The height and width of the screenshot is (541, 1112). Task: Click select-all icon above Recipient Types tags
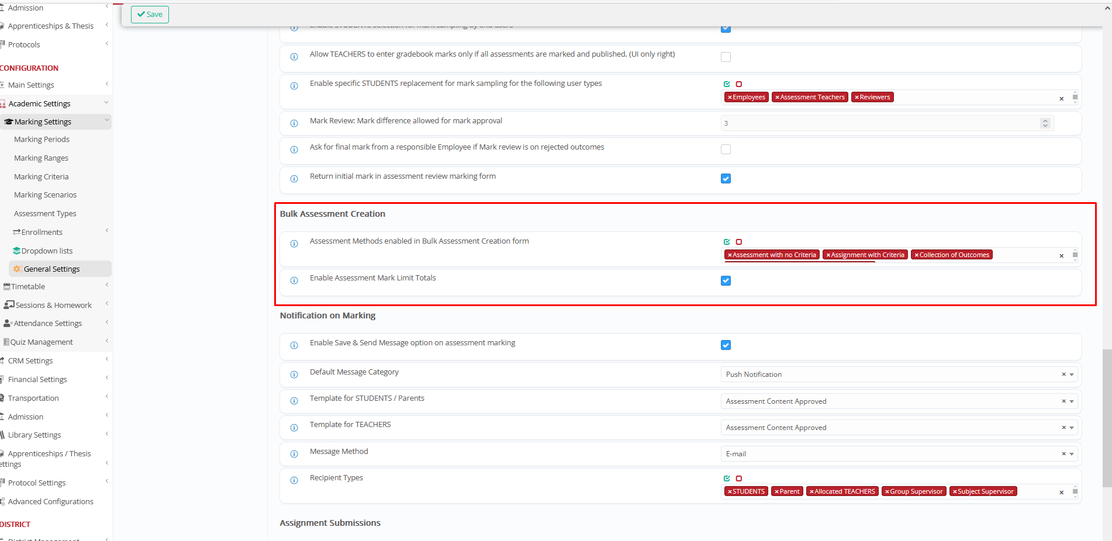(727, 478)
